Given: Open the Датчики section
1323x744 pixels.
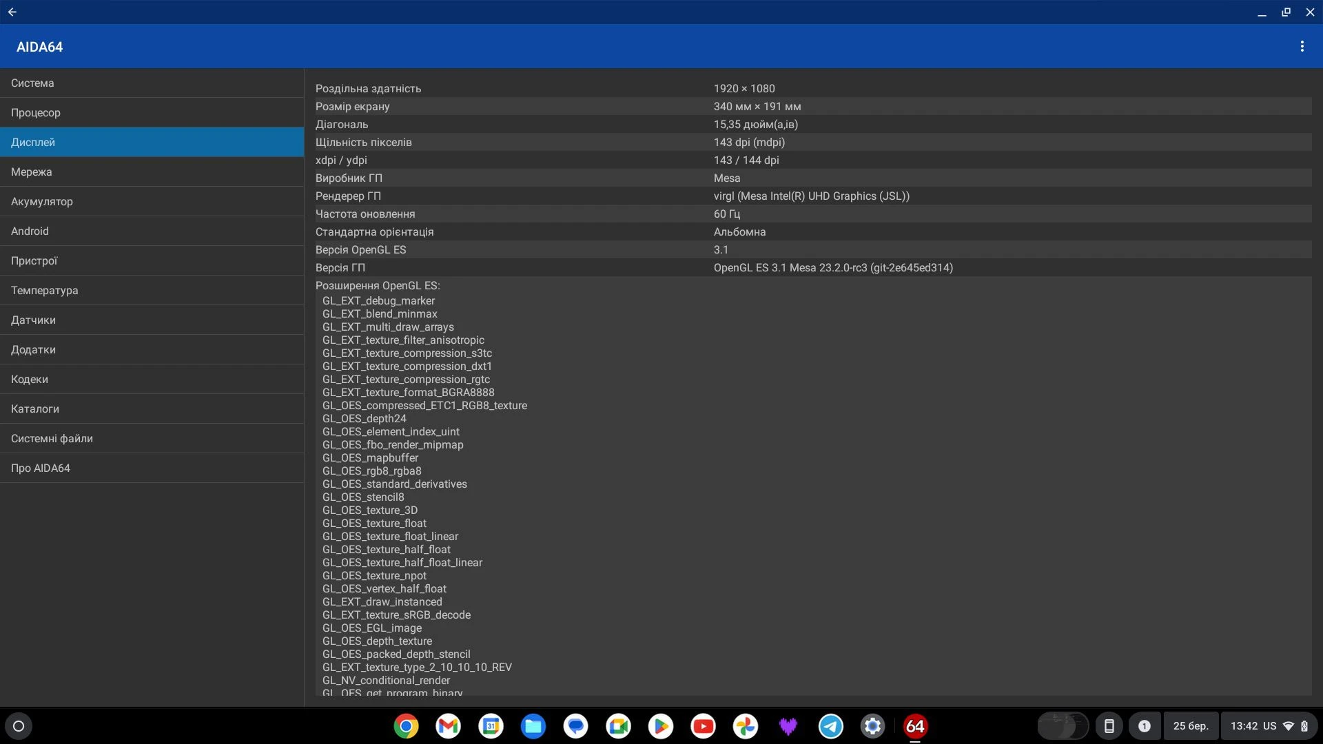Looking at the screenshot, I should coord(152,320).
